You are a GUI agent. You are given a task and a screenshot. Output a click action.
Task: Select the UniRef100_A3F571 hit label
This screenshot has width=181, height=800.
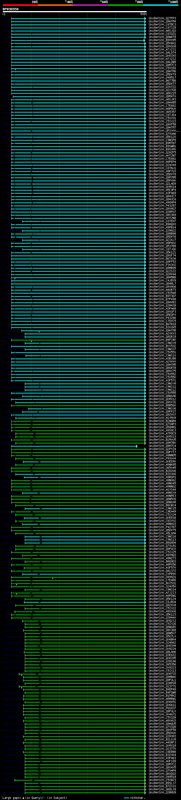point(162,381)
